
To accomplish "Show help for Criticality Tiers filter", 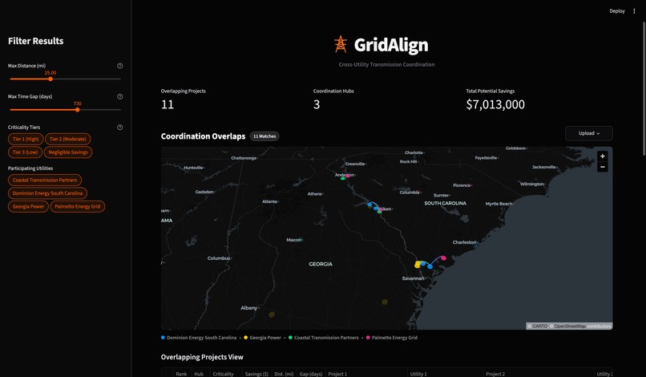I will [120, 128].
